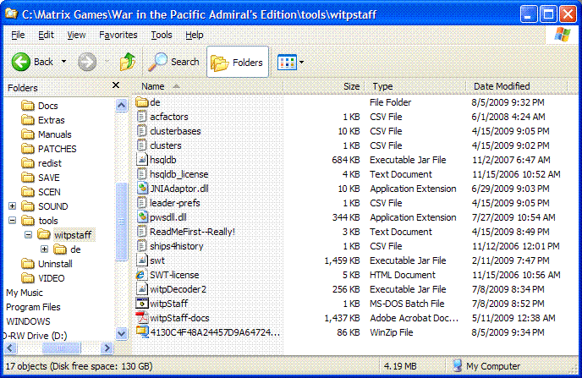This screenshot has height=378, width=582.
Task: Select the Uninstall folder in tree
Action: pyautogui.click(x=47, y=264)
